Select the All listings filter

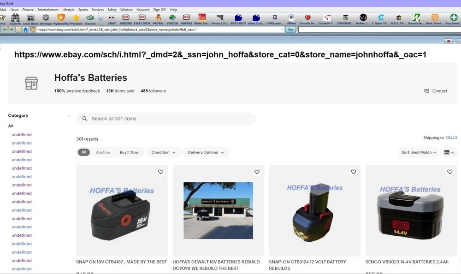pos(84,152)
